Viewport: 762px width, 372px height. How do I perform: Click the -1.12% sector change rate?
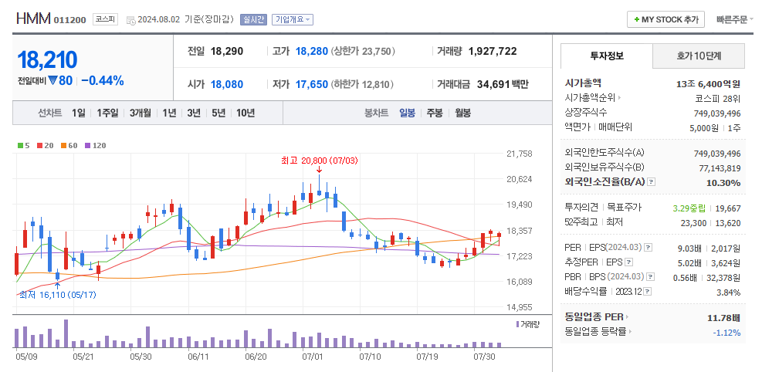point(726,333)
